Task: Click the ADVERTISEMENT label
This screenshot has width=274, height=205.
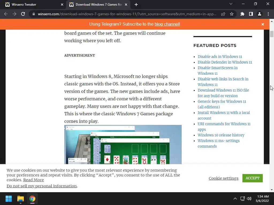Action: 79,56
